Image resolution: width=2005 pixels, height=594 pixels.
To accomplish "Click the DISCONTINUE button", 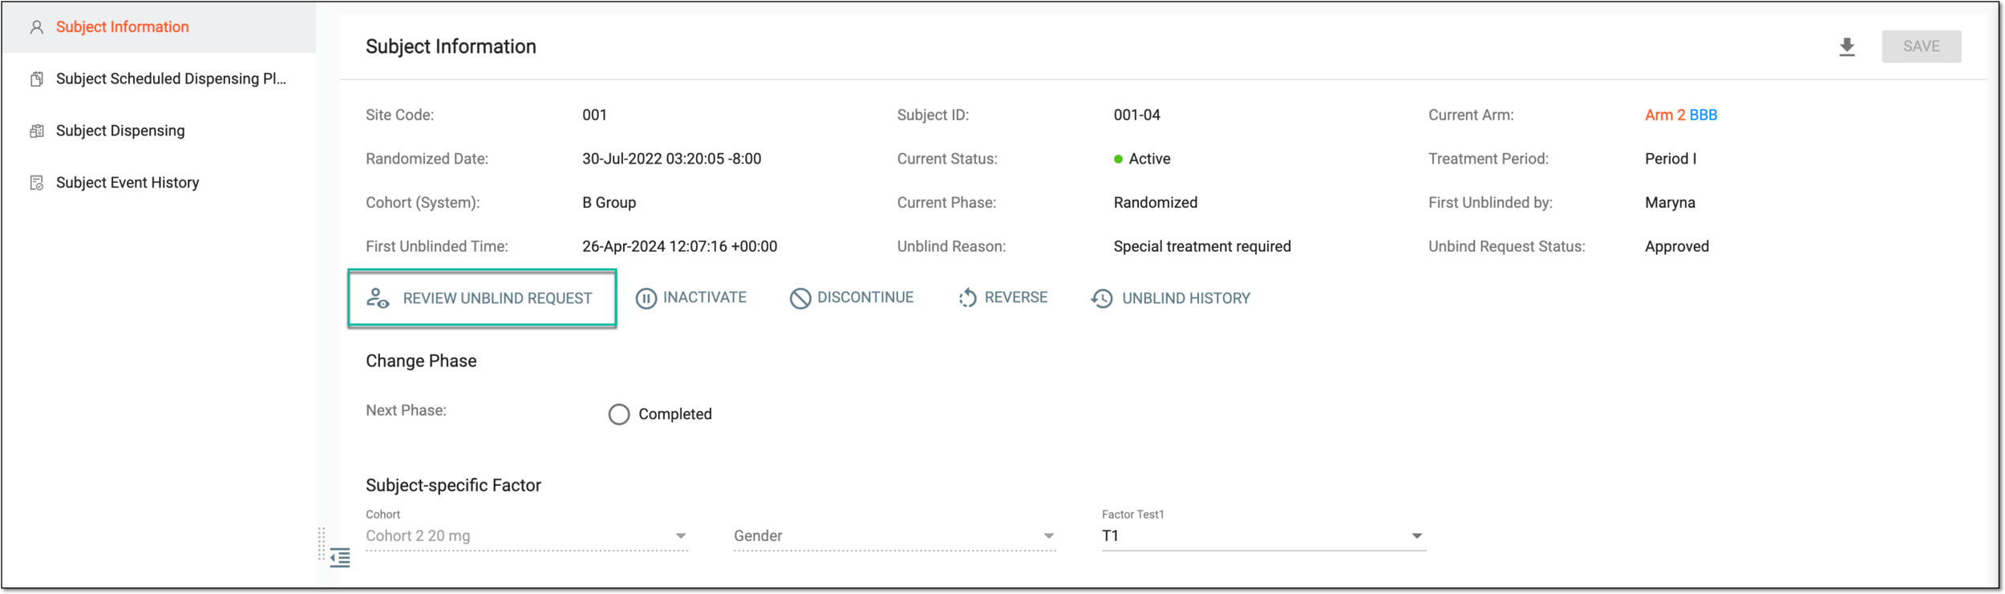I will [852, 298].
